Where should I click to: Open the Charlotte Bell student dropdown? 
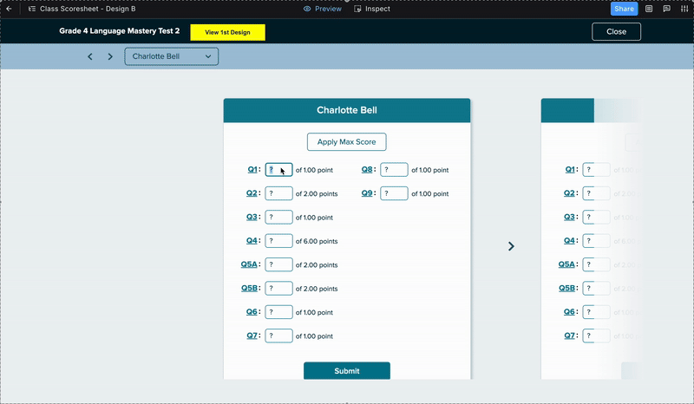coord(172,56)
